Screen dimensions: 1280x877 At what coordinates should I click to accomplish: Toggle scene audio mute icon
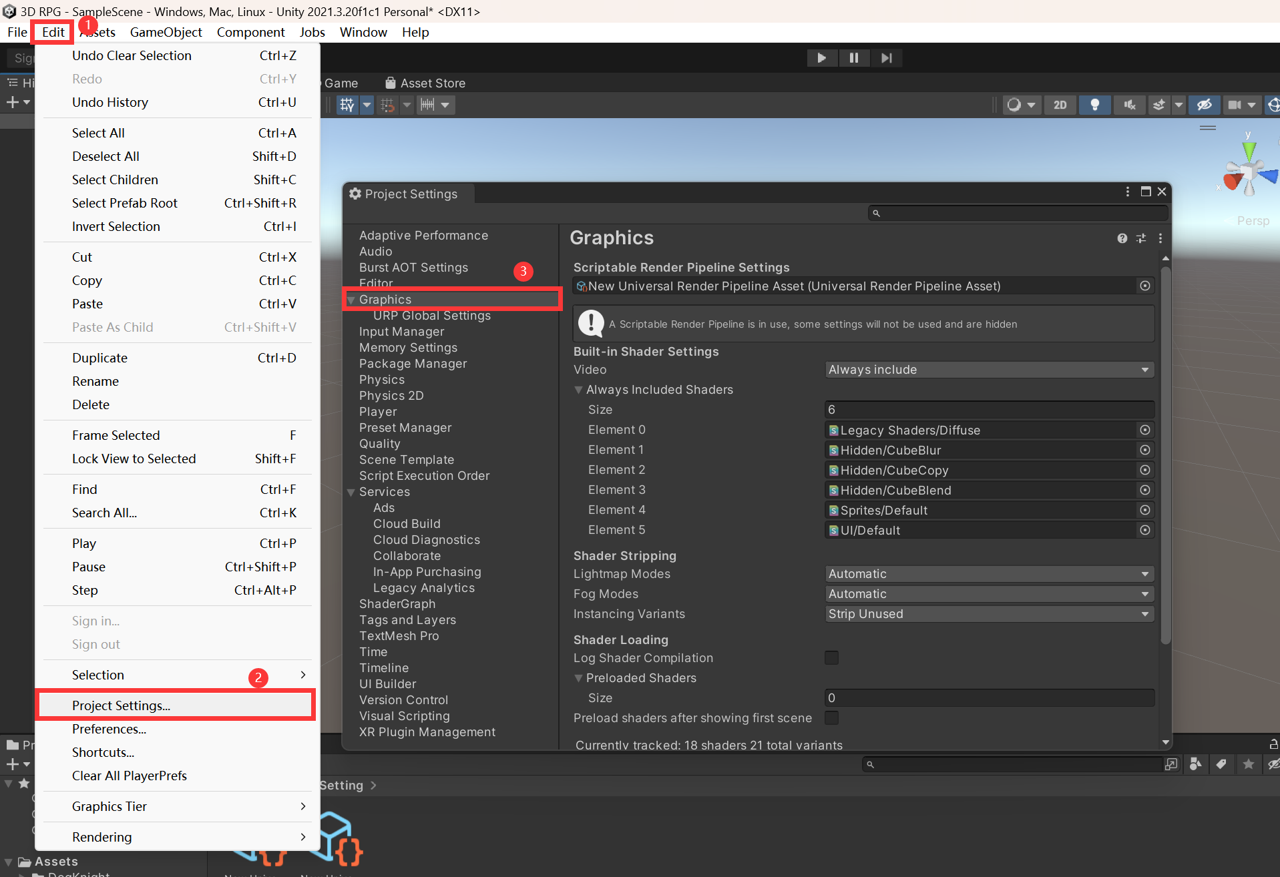point(1130,105)
